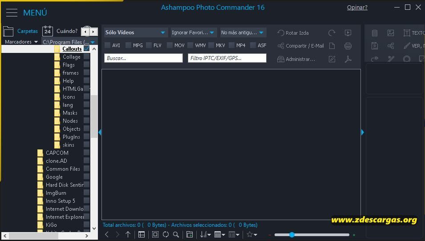Click Rotar Izda button
425x241 pixels.
coord(293,33)
